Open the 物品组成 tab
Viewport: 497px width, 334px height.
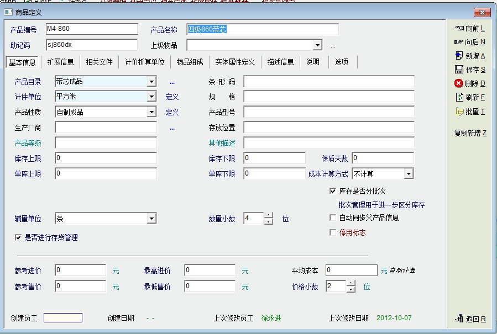click(190, 62)
